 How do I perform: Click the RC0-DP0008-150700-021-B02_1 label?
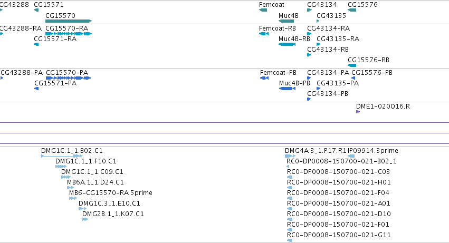(x=341, y=161)
